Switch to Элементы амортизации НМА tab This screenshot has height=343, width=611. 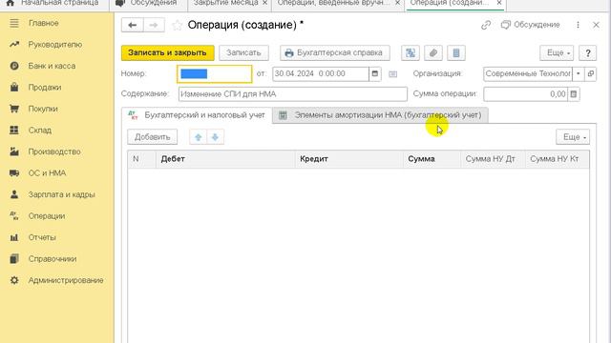click(380, 115)
